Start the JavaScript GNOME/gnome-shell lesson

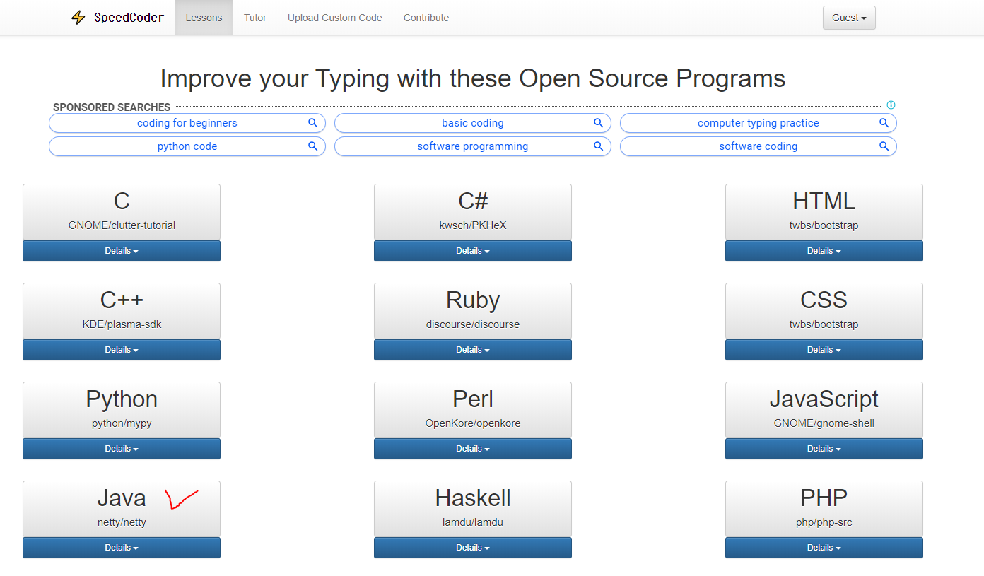pyautogui.click(x=824, y=410)
